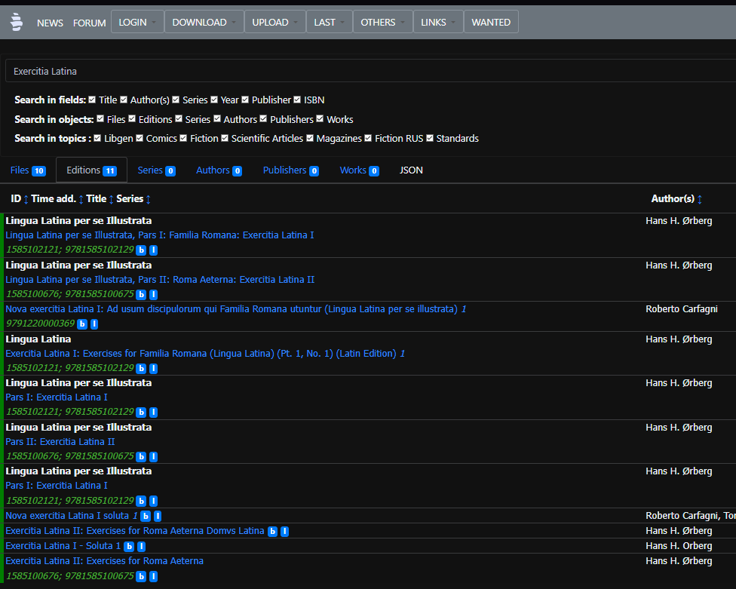
Task: Toggle the Standards topic checkbox
Action: tap(430, 138)
